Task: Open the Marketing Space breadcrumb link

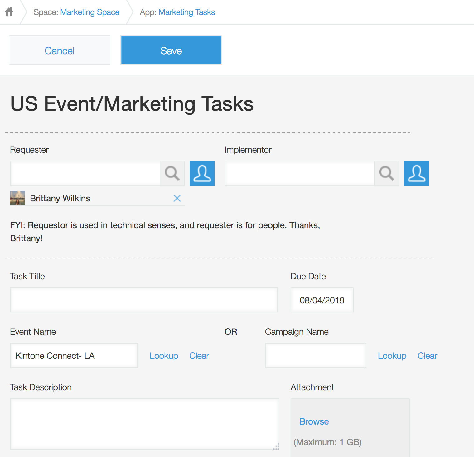Action: pyautogui.click(x=89, y=12)
